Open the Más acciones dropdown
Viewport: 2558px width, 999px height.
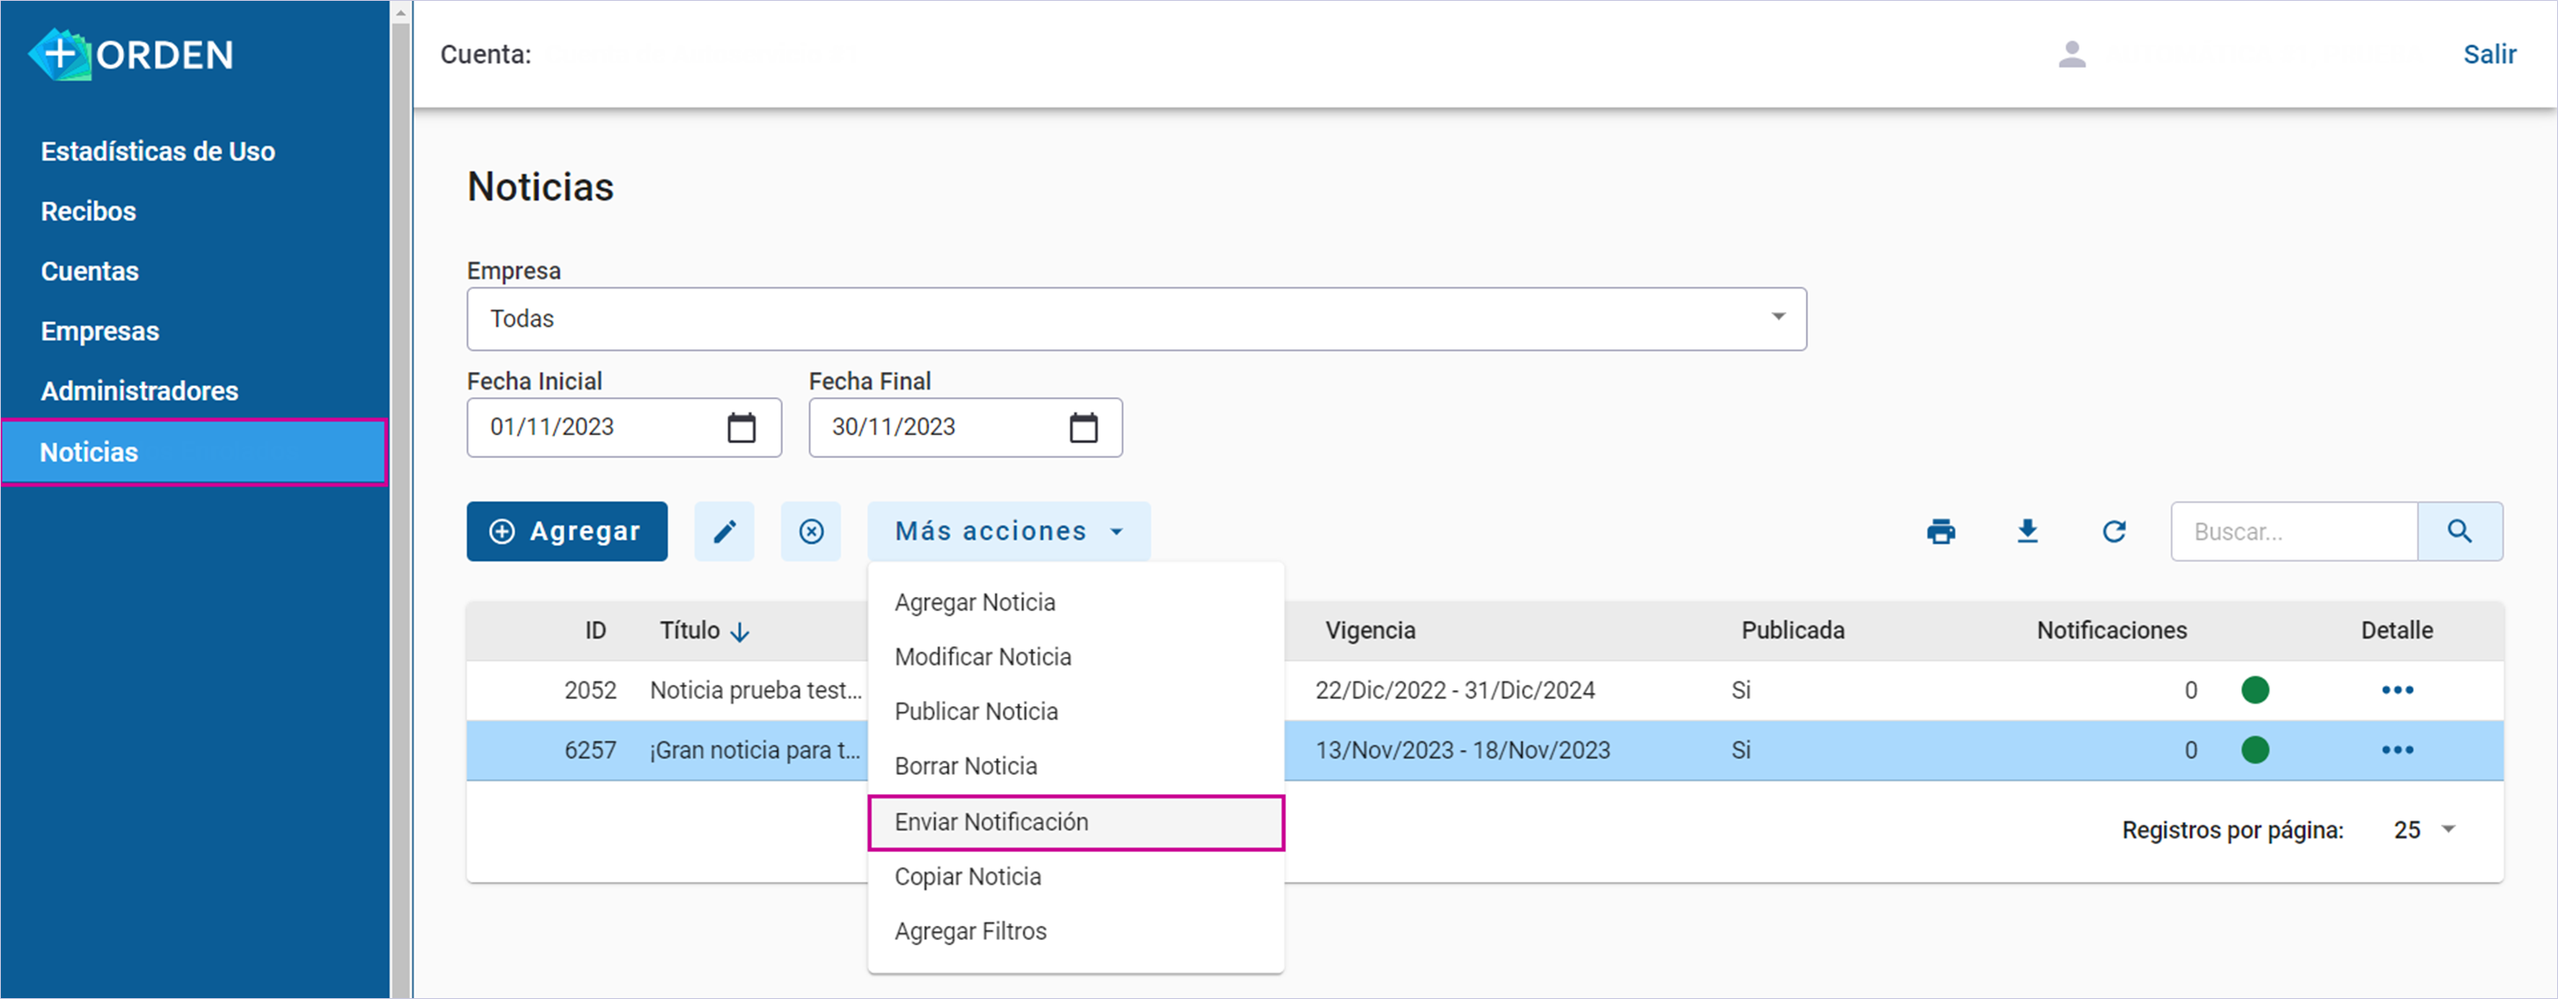(1008, 531)
